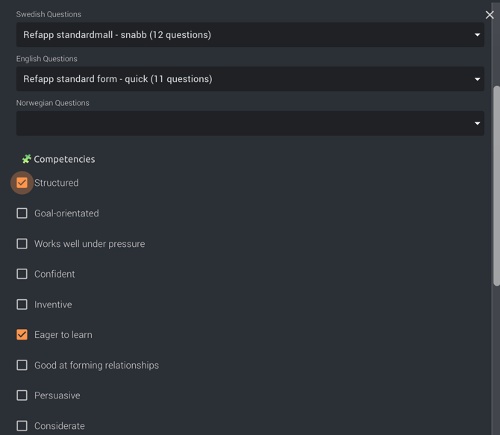Uncheck the Structured competency
Image resolution: width=500 pixels, height=435 pixels.
(22, 183)
